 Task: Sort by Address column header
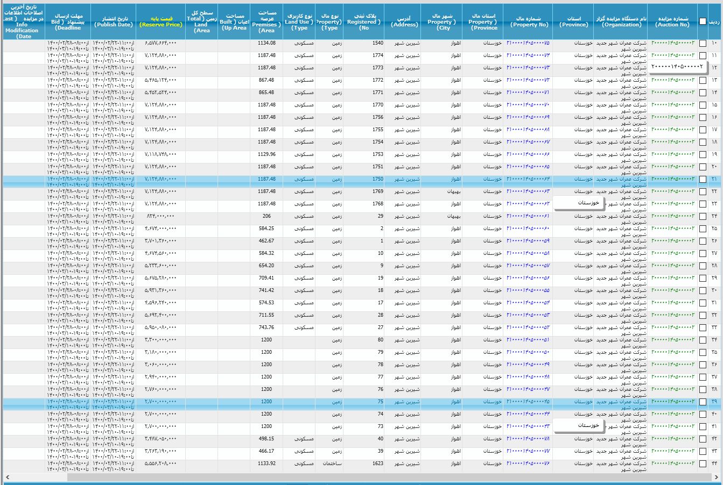[x=404, y=22]
